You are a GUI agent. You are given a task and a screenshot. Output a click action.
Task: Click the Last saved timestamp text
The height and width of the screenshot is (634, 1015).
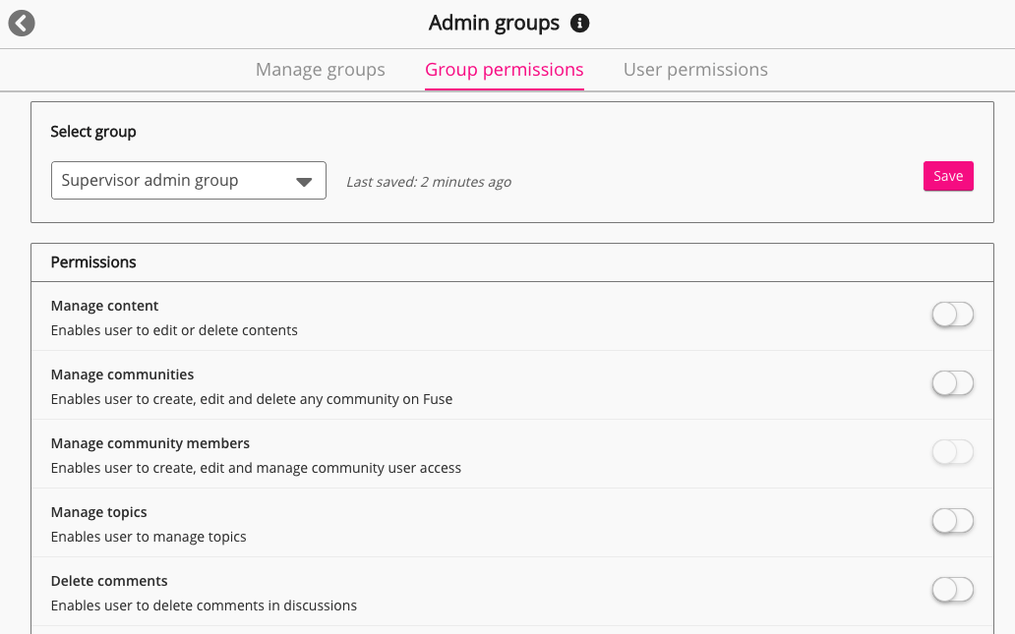428,182
